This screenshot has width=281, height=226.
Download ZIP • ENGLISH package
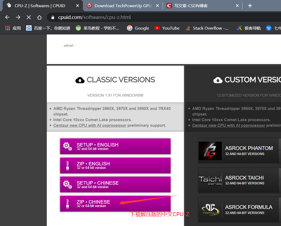click(115, 165)
